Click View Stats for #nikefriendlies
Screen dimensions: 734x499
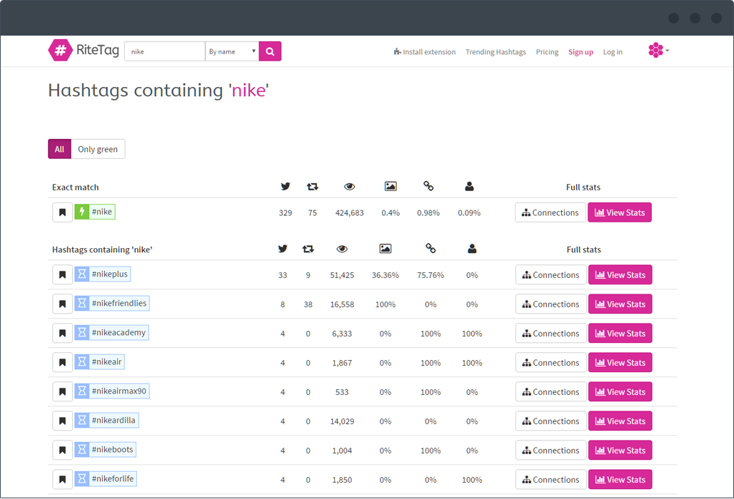pos(620,304)
